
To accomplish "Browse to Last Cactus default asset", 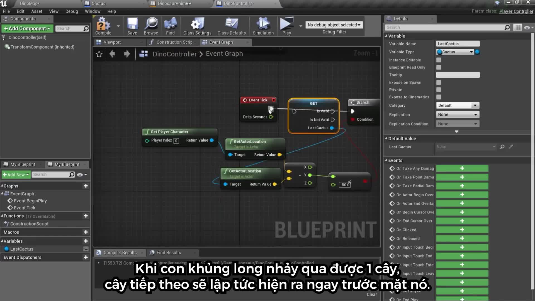I will tap(502, 147).
